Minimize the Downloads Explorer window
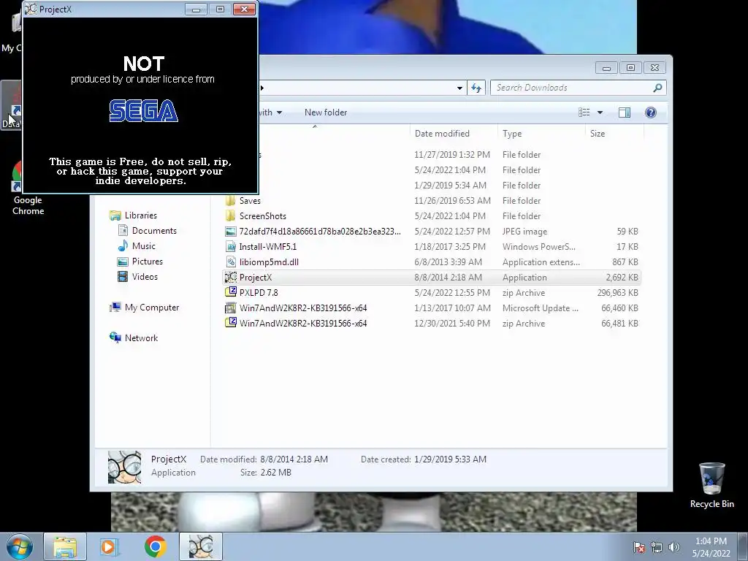The height and width of the screenshot is (561, 748). point(606,68)
